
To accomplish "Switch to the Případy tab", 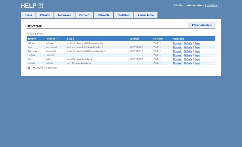I will point(45,15).
